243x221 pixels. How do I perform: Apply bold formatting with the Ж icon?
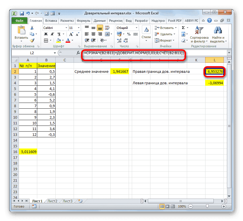tap(46, 34)
